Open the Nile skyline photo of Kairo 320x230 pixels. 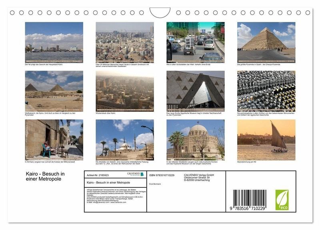[54, 42]
